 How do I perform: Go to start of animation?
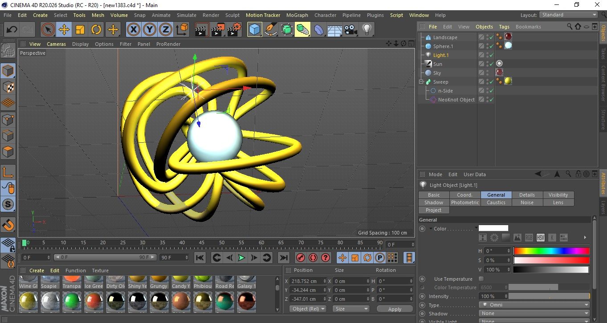(200, 258)
